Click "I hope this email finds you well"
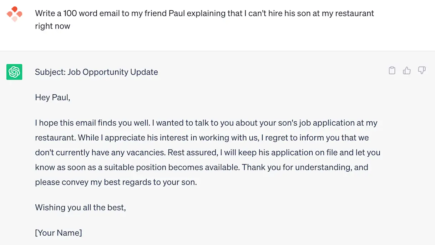This screenshot has width=435, height=245. (92, 123)
